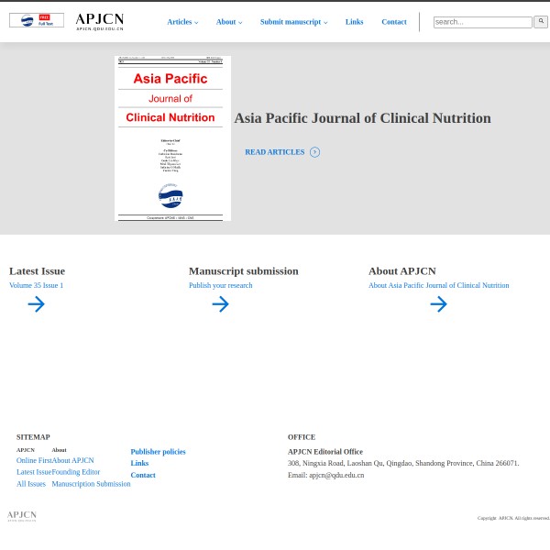The image size is (550, 550).
Task: Expand the Articles dropdown menu
Action: pos(182,22)
